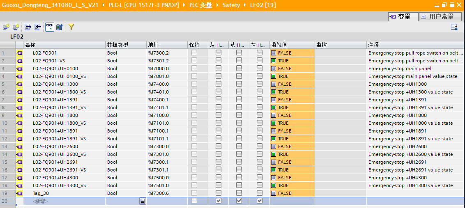The width and height of the screenshot is (465, 208).
Task: Click the Import tags toolbar icon
Action: [x=38, y=27]
